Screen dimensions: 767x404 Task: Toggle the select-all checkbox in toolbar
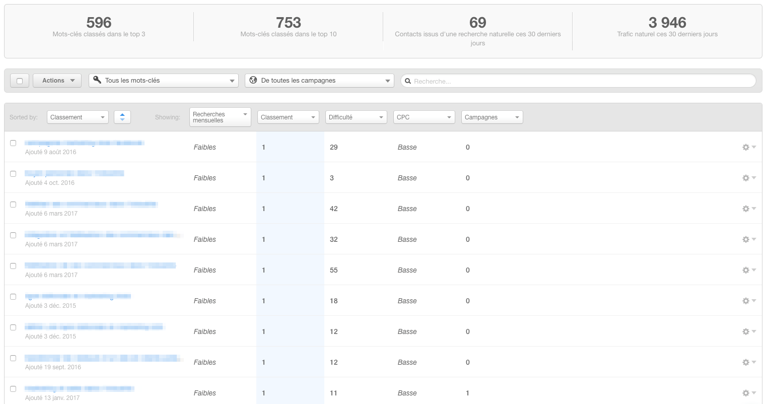click(20, 81)
